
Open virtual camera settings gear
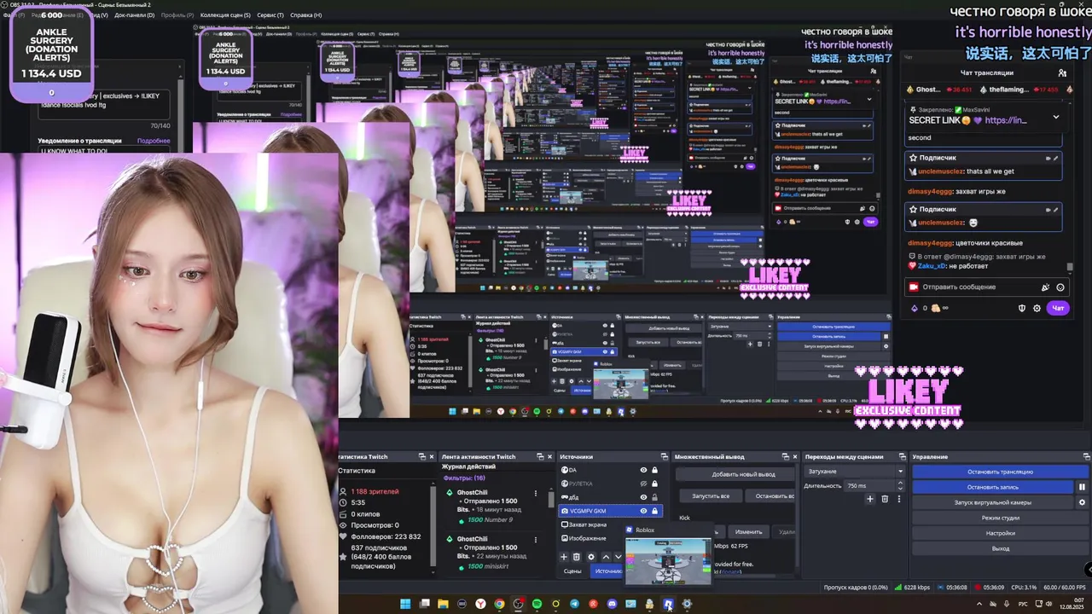[1082, 502]
